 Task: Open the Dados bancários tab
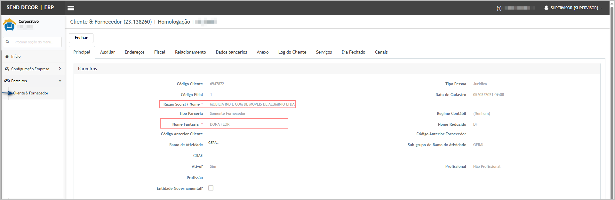[x=231, y=52]
